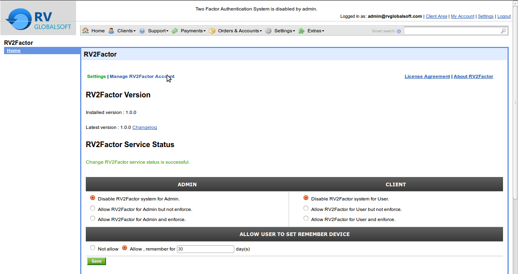518x274 pixels.
Task: Open the RV2Factor Settings tab
Action: tap(96, 76)
